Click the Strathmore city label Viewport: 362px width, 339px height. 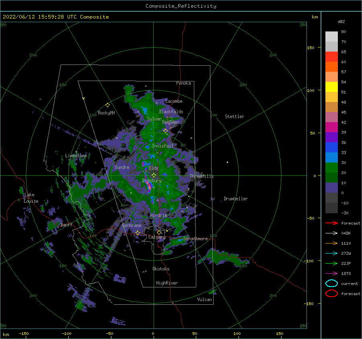pyautogui.click(x=195, y=239)
